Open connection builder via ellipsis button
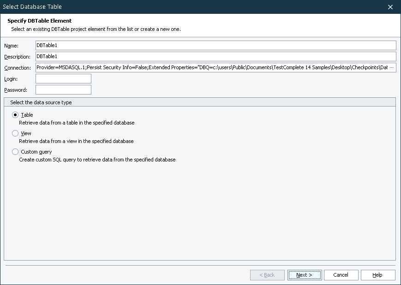 tap(392, 67)
